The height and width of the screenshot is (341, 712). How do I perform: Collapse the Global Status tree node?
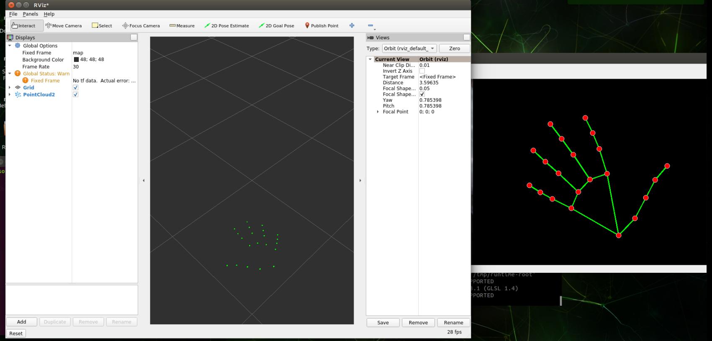(10, 73)
